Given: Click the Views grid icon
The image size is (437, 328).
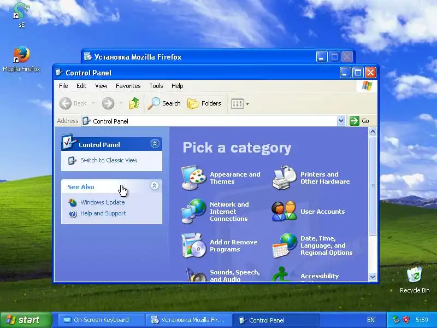Looking at the screenshot, I should [x=237, y=104].
